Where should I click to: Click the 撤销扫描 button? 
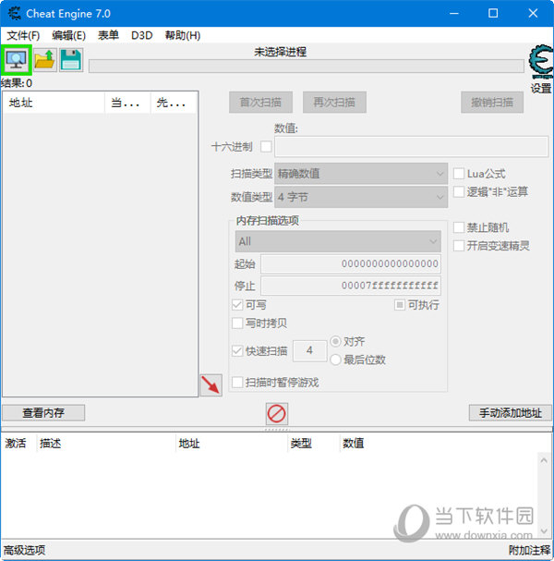point(492,103)
